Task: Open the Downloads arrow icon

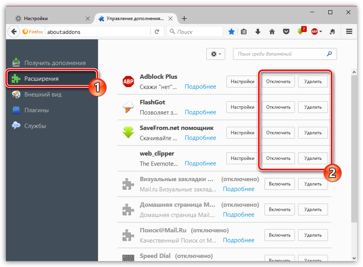Action: tap(258, 32)
